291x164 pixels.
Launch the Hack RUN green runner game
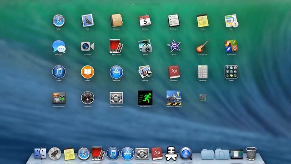tap(145, 98)
